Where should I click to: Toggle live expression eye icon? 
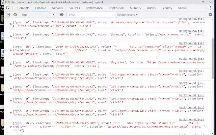[61, 15]
